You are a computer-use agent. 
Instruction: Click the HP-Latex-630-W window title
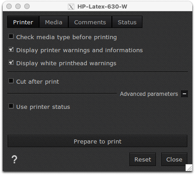tap(102, 7)
